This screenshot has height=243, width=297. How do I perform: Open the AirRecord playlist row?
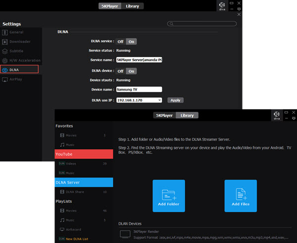point(84,229)
